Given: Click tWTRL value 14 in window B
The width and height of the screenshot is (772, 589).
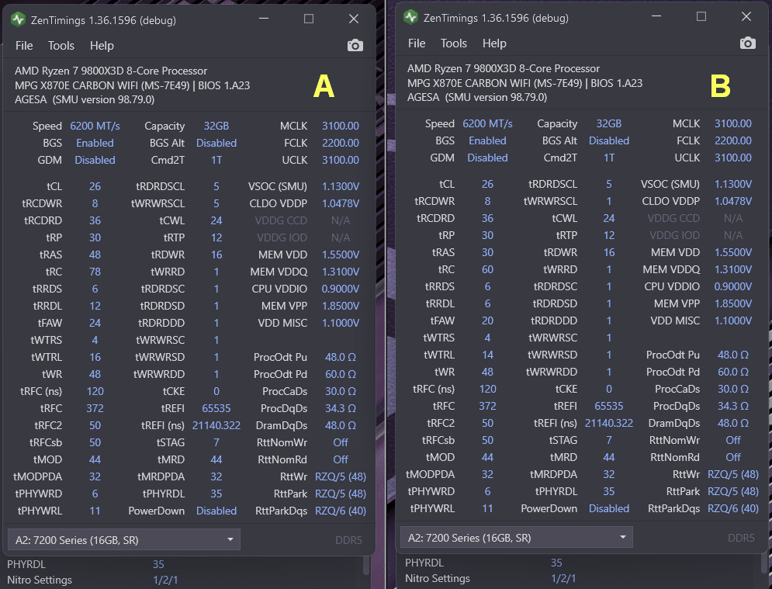Looking at the screenshot, I should (487, 355).
